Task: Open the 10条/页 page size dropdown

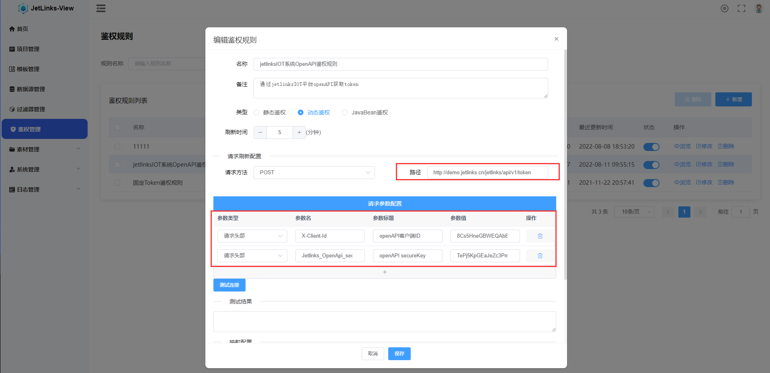Action: click(x=634, y=212)
